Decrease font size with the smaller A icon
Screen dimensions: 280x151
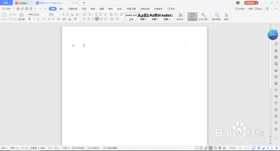pyautogui.click(x=67, y=15)
